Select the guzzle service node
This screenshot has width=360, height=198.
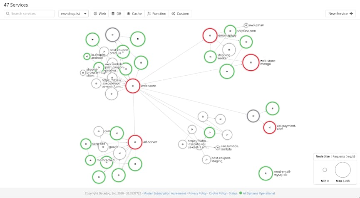[x=103, y=147]
